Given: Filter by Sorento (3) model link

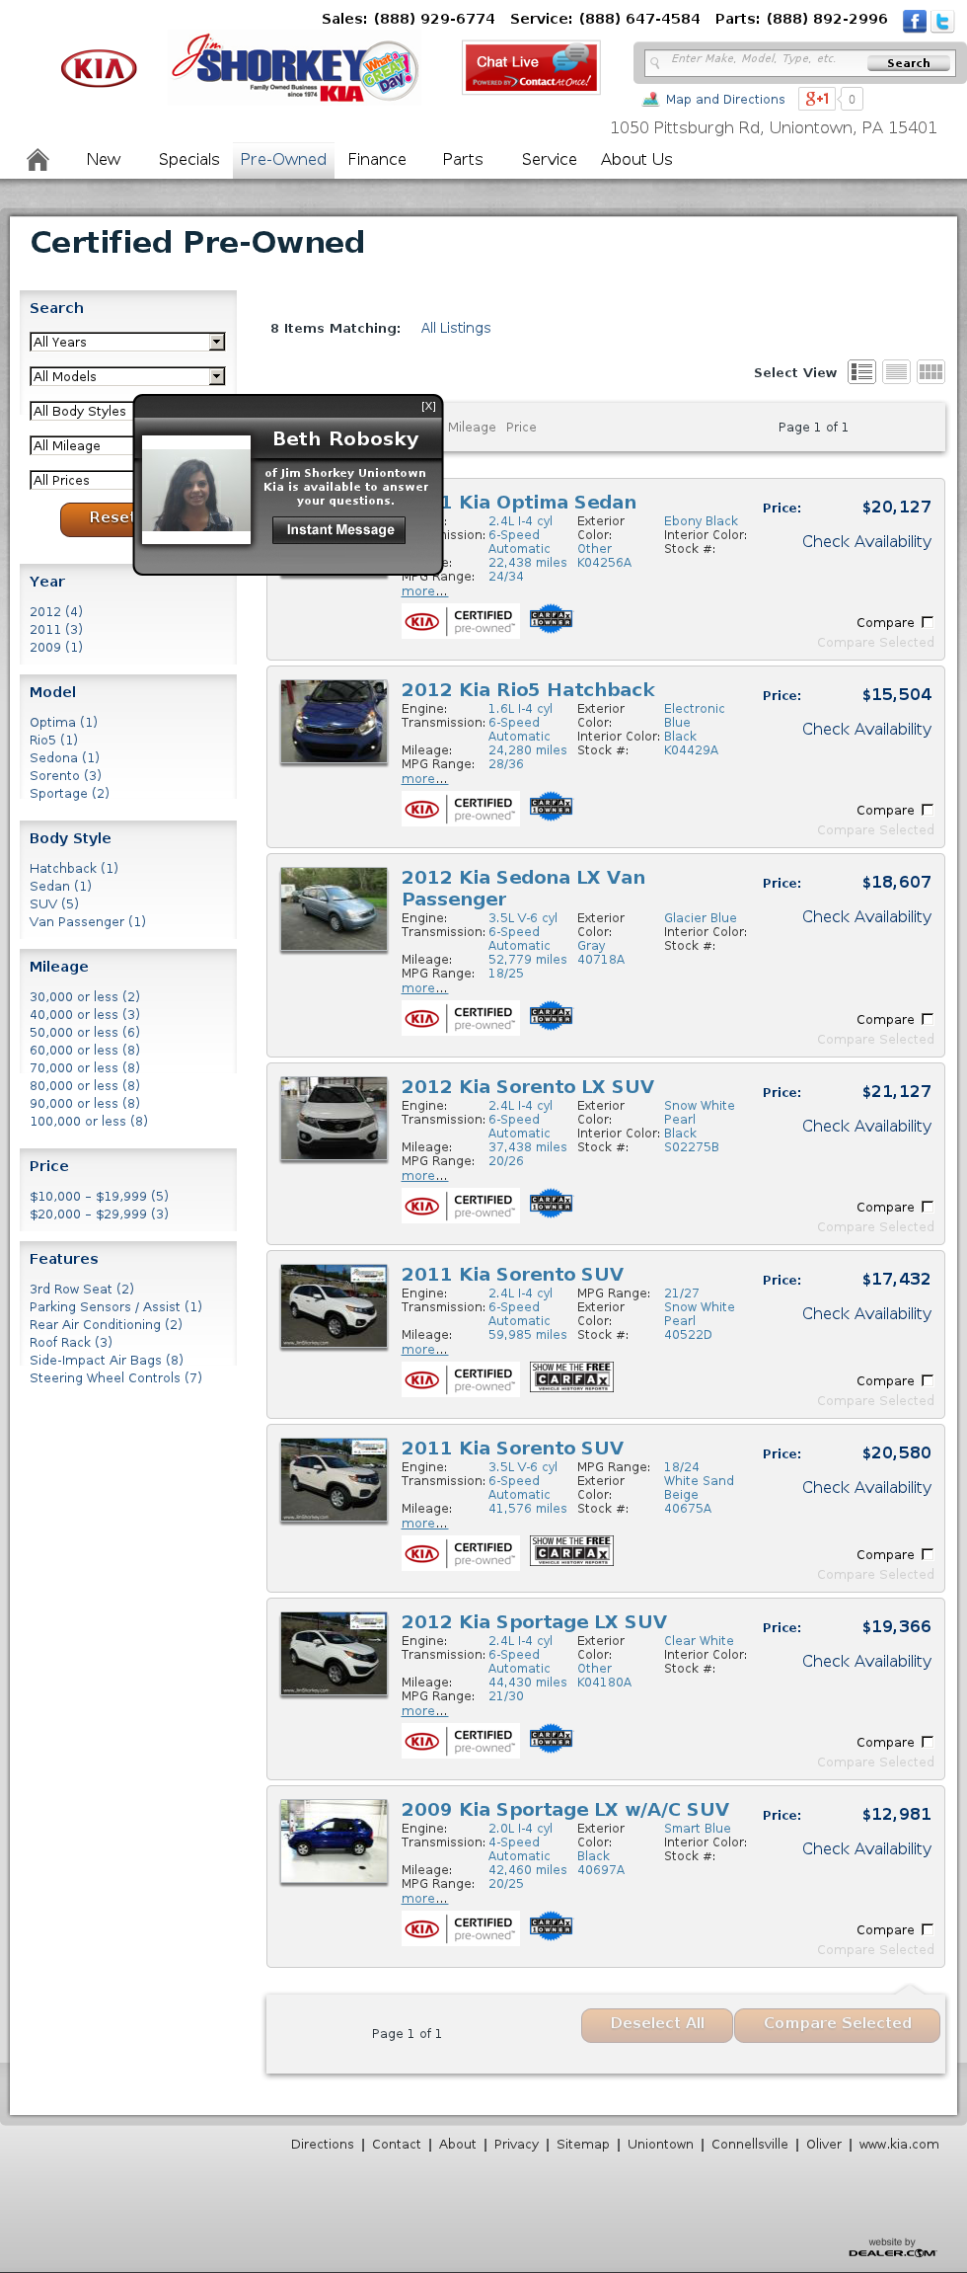Looking at the screenshot, I should click(x=65, y=775).
